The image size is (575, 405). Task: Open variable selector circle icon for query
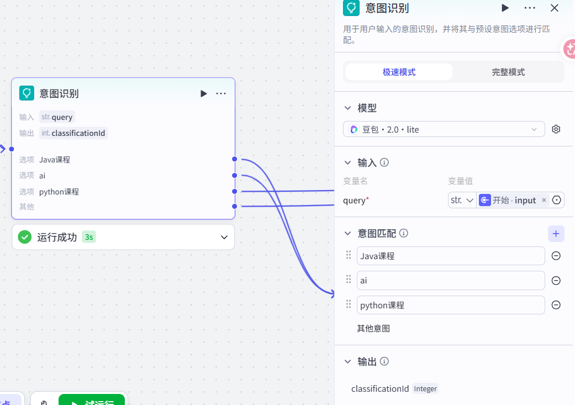click(x=557, y=200)
